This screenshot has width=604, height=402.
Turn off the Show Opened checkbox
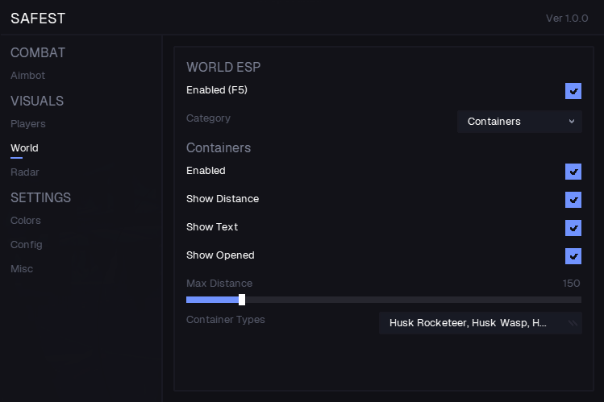click(x=573, y=256)
